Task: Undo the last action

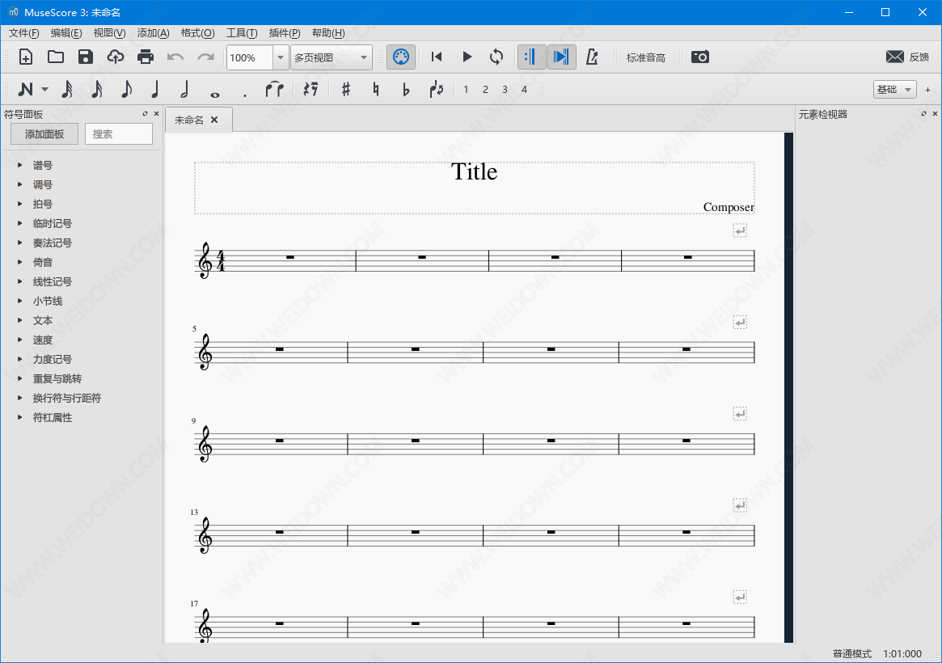Action: pos(175,57)
